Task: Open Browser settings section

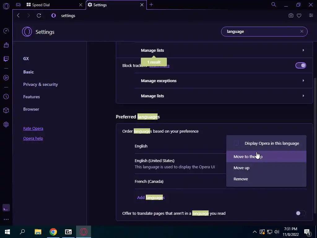Action: (31, 109)
